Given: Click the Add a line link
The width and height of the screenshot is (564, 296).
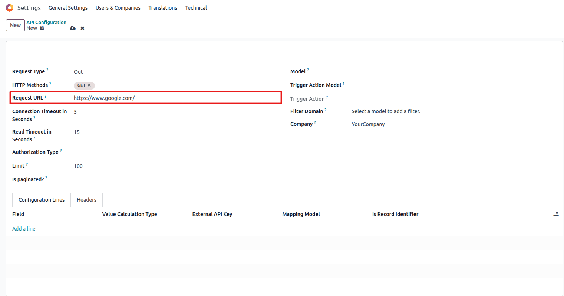Looking at the screenshot, I should [24, 229].
